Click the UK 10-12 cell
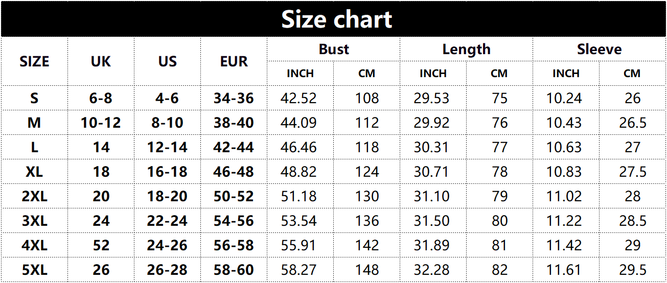667x283 pixels. (x=101, y=123)
